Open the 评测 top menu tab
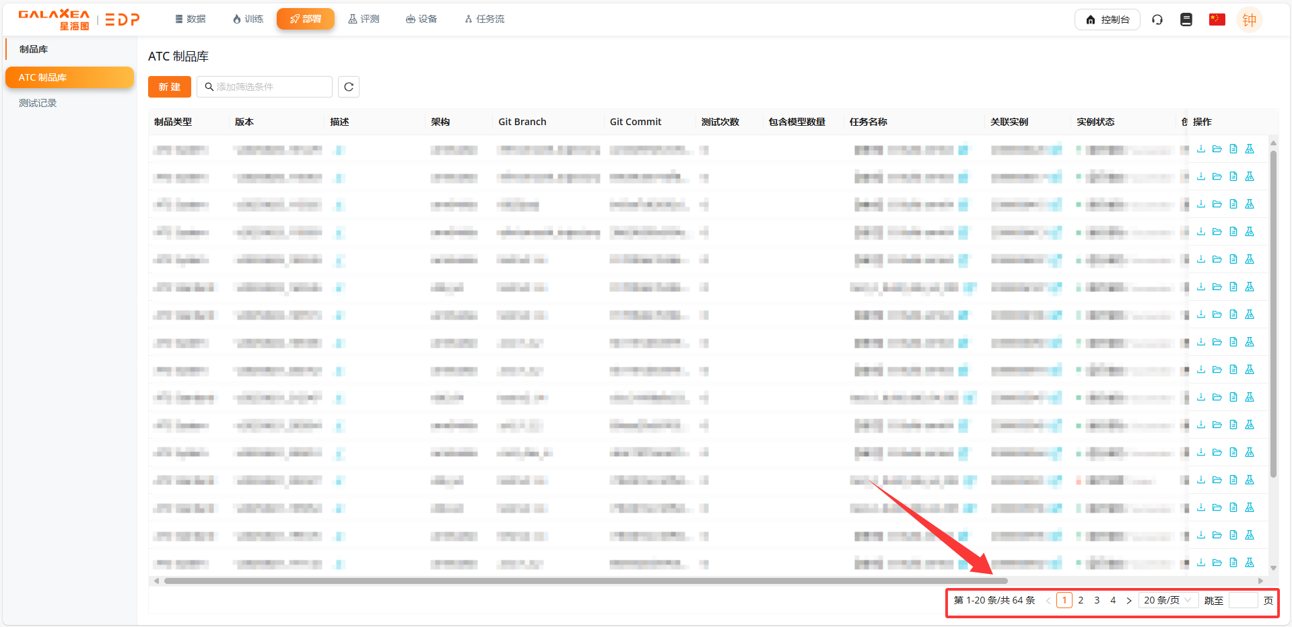 pos(364,19)
